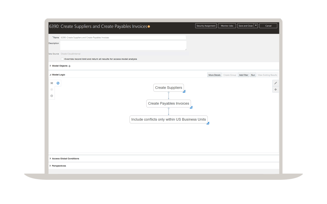Click the Monitor Jobs button

pos(227,26)
